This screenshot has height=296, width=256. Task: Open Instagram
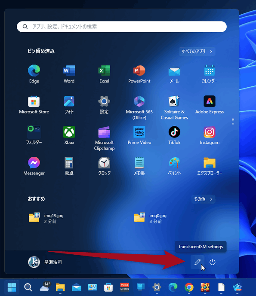point(210,135)
